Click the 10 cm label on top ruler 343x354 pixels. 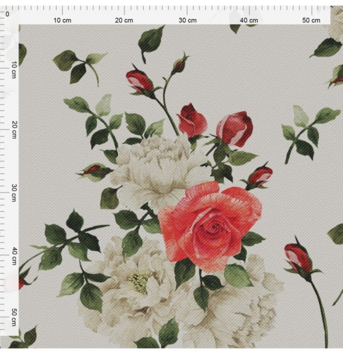click(63, 20)
